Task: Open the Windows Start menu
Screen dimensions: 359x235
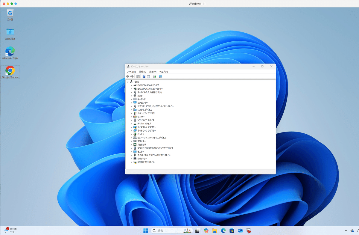Action: click(145, 231)
